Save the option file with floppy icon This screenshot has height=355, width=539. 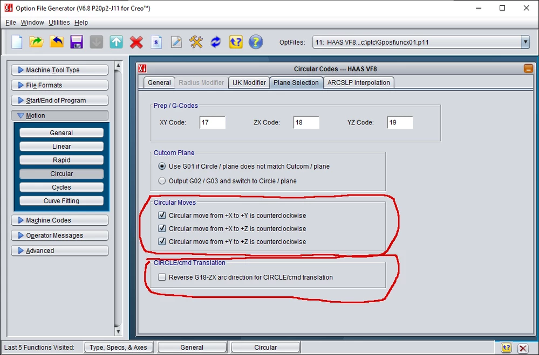pos(76,42)
